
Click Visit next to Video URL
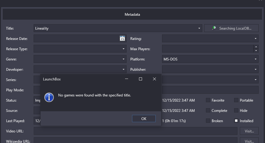(249, 131)
